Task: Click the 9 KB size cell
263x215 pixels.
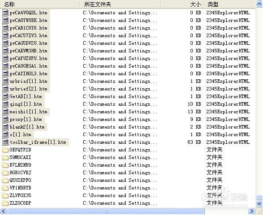Action: click(195, 119)
